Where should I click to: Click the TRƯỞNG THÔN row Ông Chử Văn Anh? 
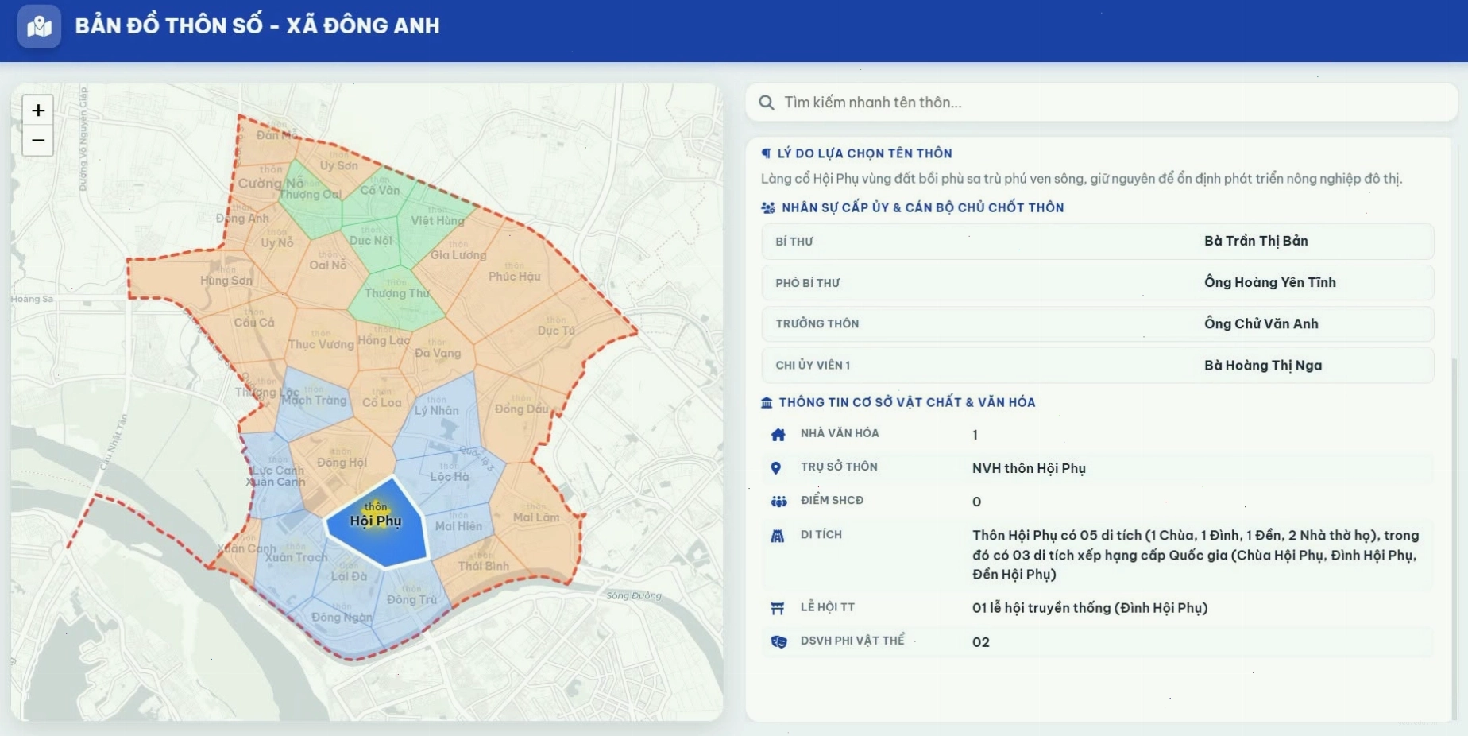[x=1098, y=324]
